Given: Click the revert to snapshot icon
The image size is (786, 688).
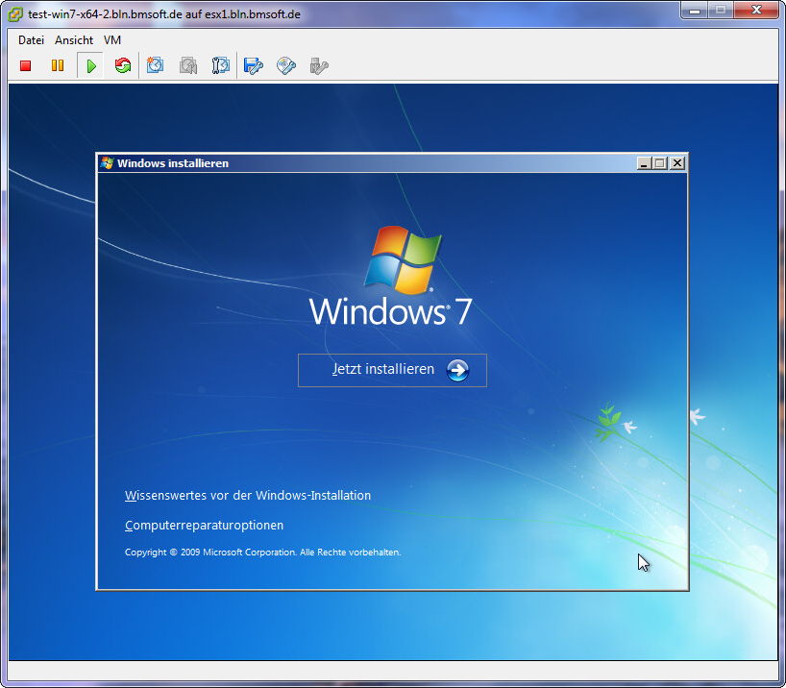Looking at the screenshot, I should (x=188, y=65).
